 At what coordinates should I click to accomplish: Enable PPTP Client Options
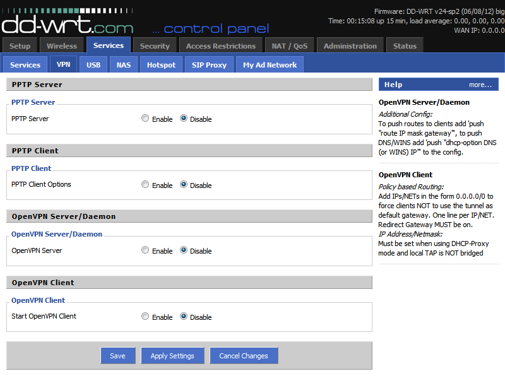145,184
